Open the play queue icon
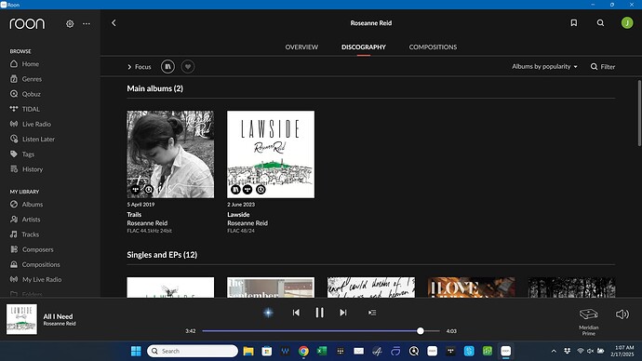642x361 pixels. pyautogui.click(x=372, y=313)
